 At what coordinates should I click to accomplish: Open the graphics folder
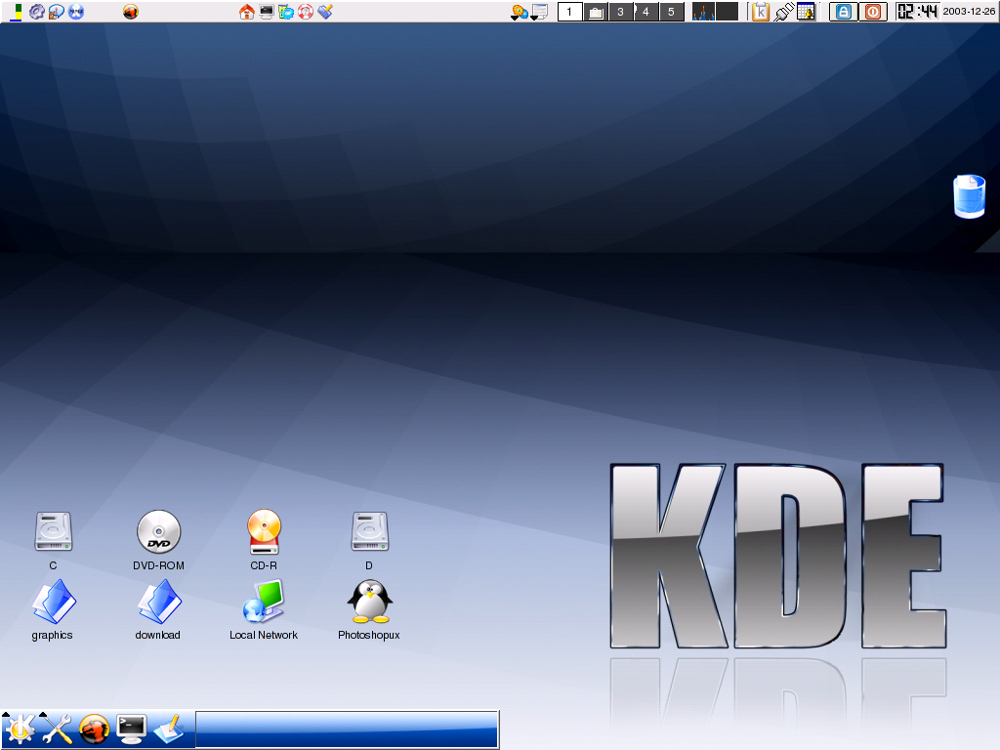[x=54, y=602]
